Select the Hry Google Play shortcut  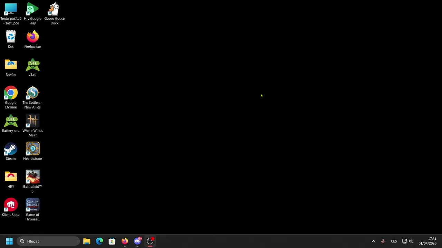coord(32,14)
